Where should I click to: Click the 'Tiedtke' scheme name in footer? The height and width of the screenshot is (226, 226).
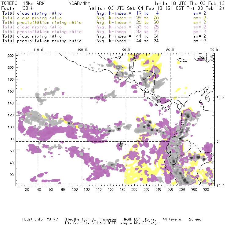[x=72, y=219]
